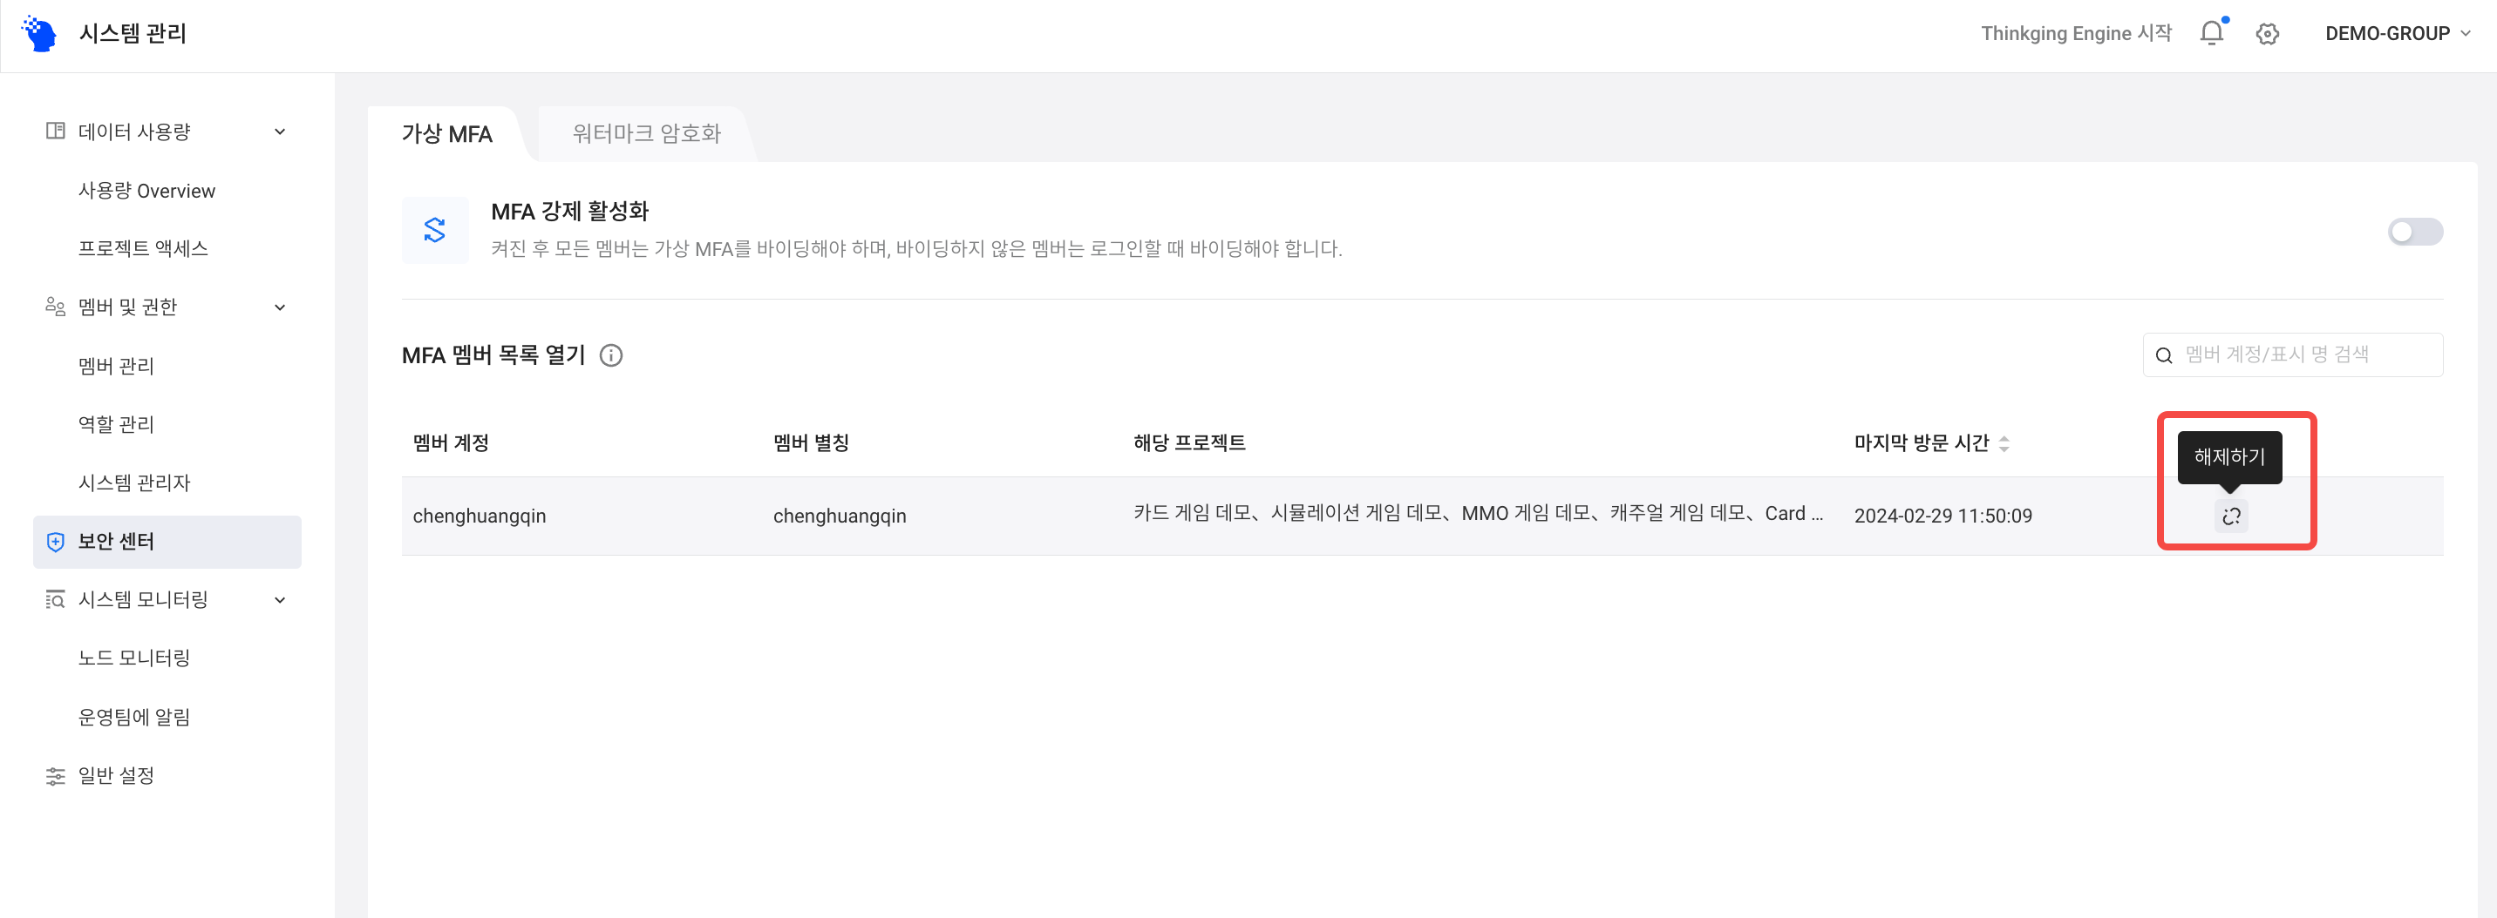Sort by 마지막 방문 시간 arrows

tap(2004, 443)
